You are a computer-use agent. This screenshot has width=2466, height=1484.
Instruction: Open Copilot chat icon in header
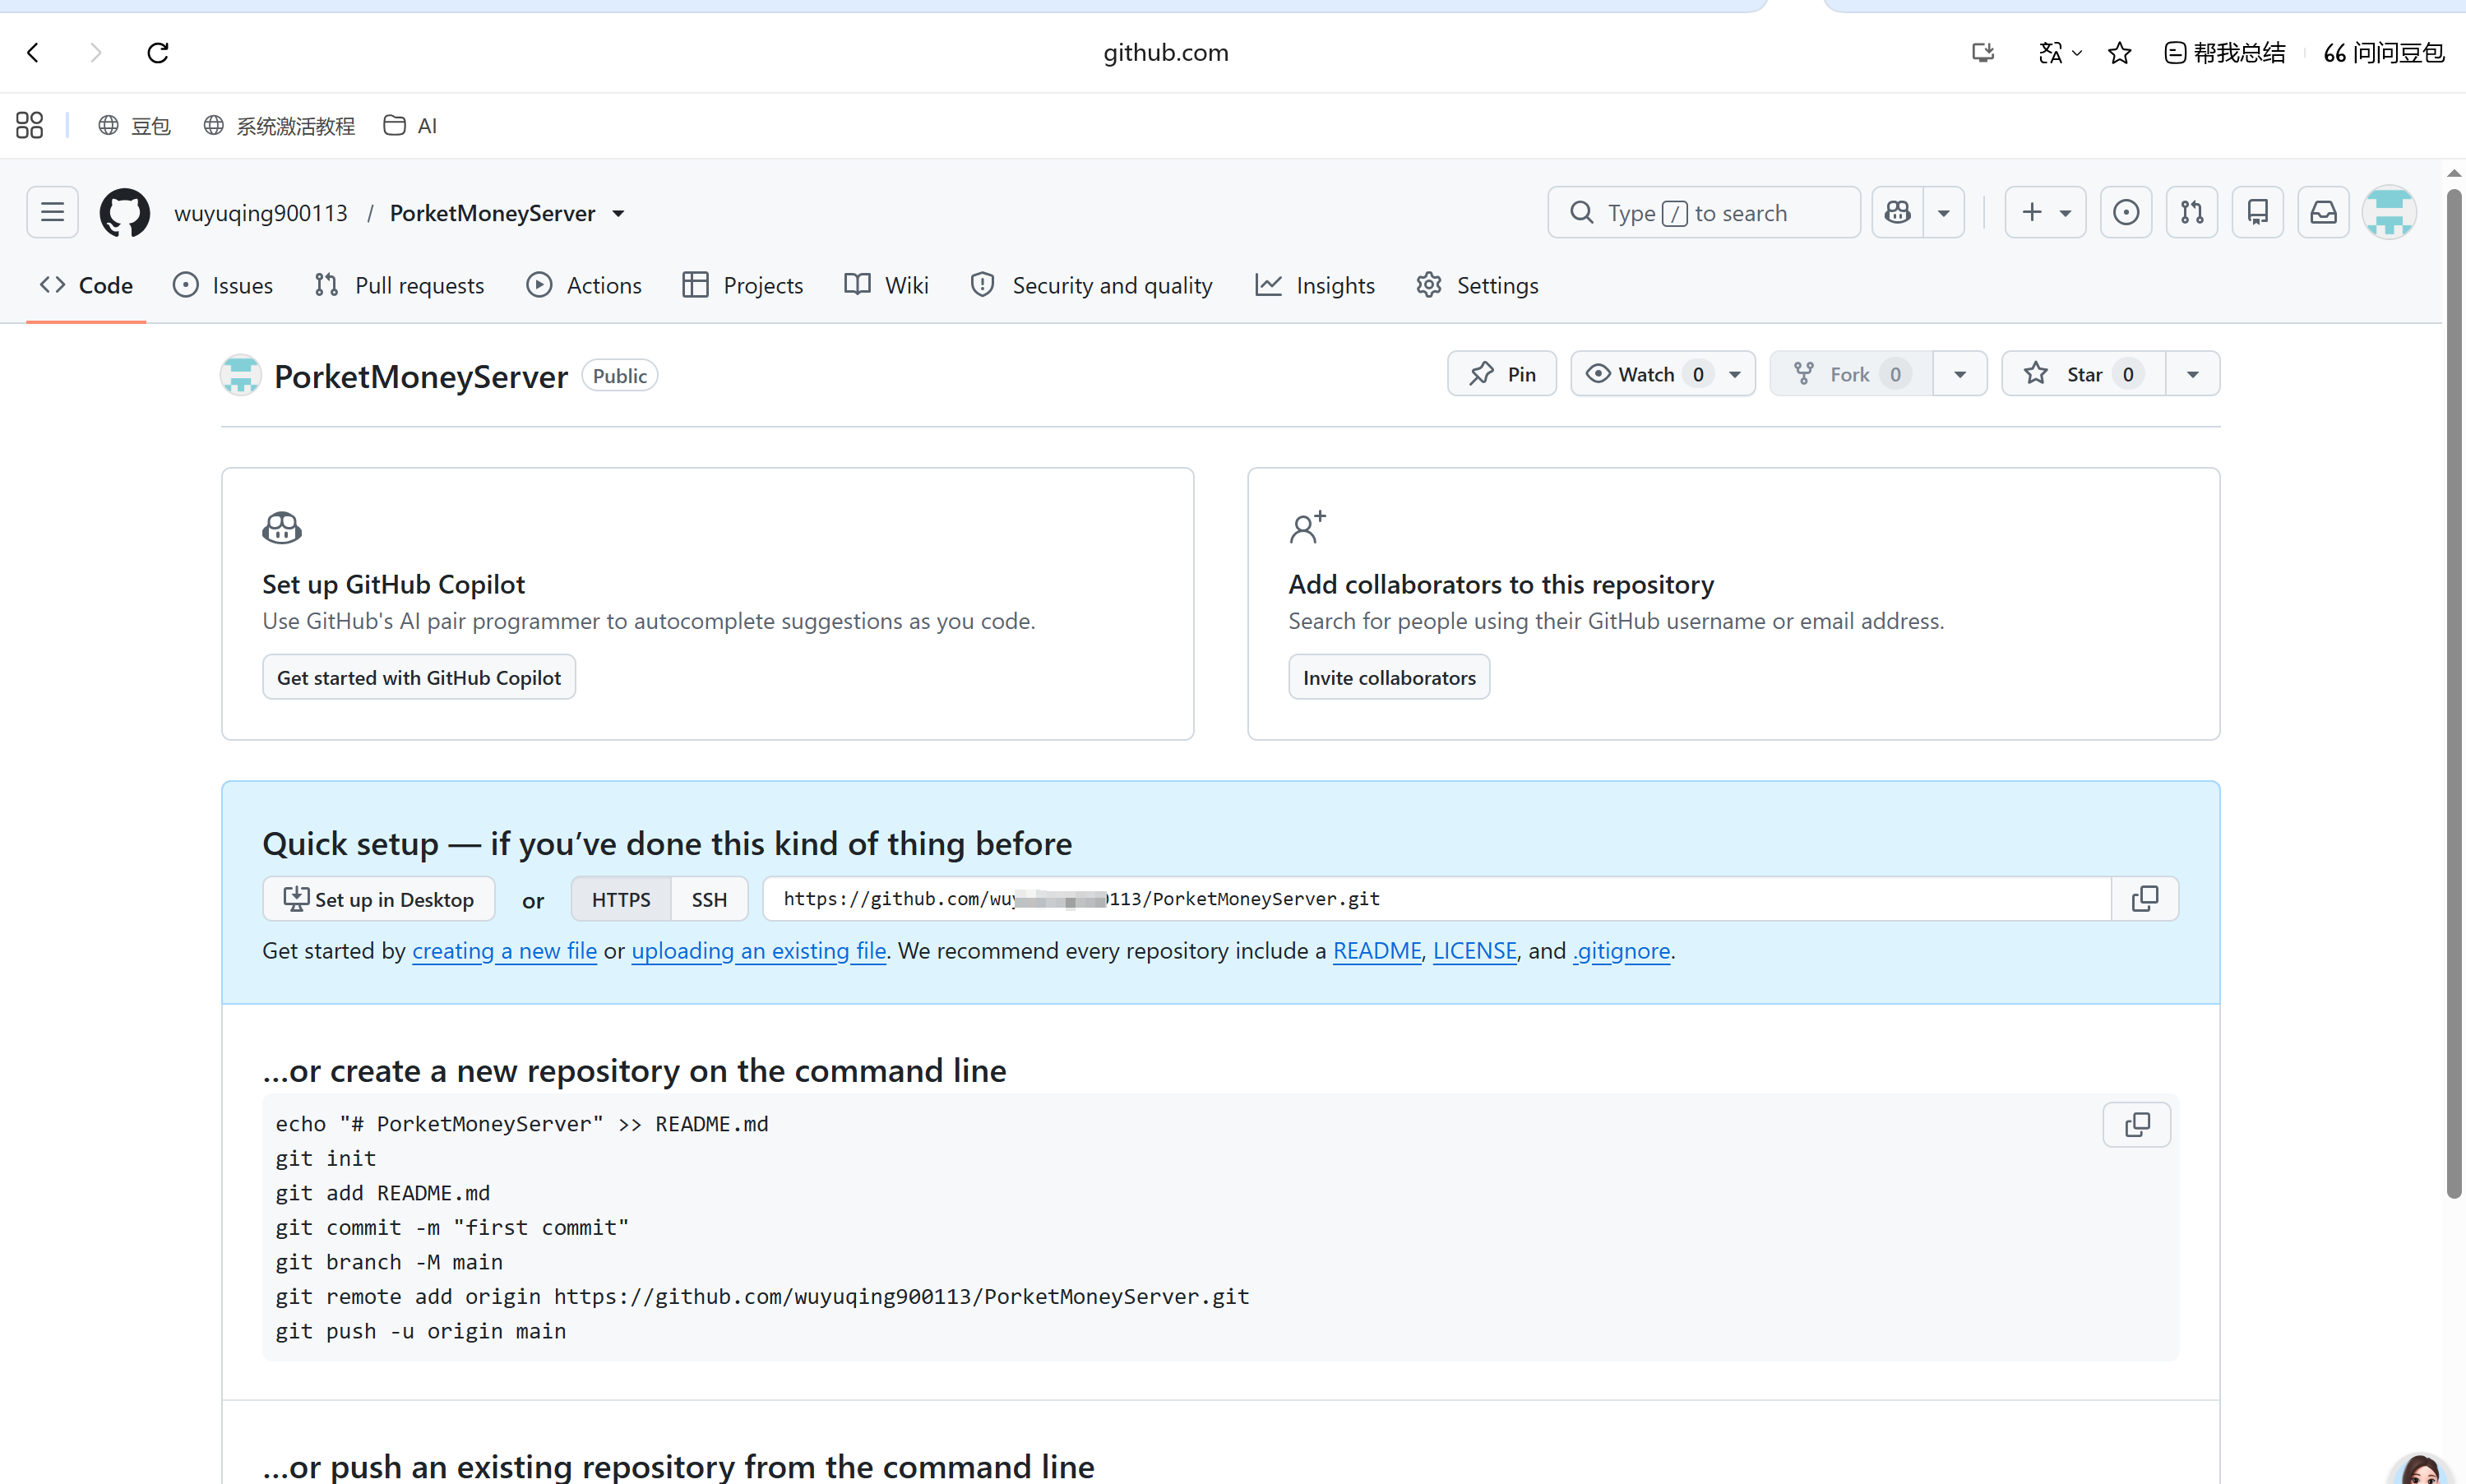point(1898,212)
